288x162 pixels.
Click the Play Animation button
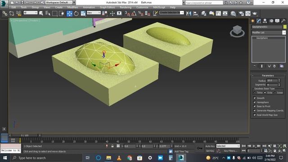(254, 146)
